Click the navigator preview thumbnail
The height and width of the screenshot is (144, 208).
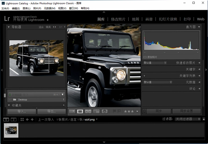click(x=36, y=58)
